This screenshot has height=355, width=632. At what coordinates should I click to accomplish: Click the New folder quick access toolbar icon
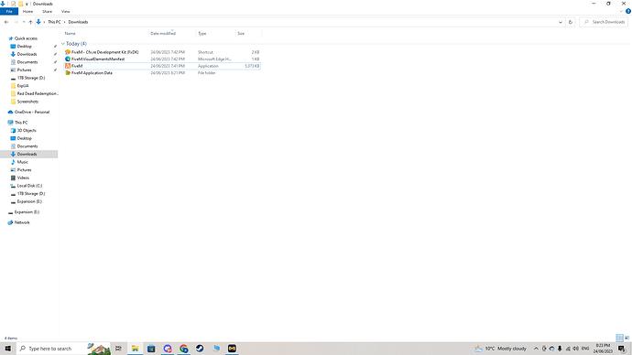tap(20, 4)
